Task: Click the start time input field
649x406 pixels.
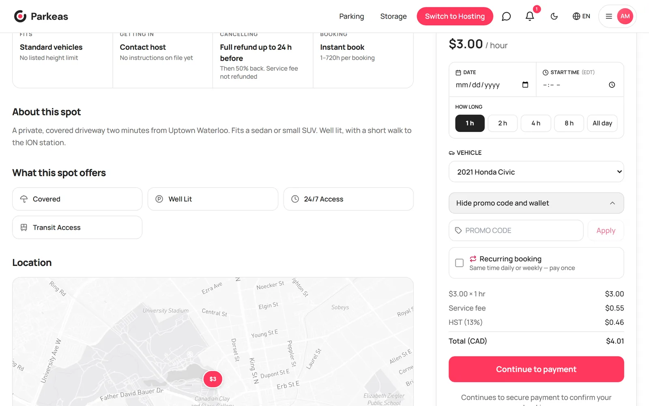Action: pyautogui.click(x=579, y=85)
